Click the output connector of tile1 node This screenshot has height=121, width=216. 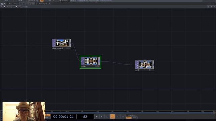(99, 61)
